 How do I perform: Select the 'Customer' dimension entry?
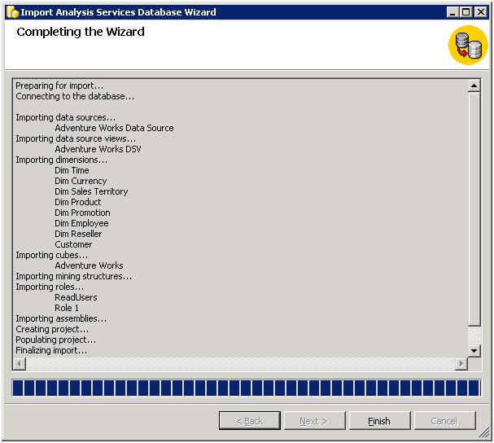coord(73,244)
